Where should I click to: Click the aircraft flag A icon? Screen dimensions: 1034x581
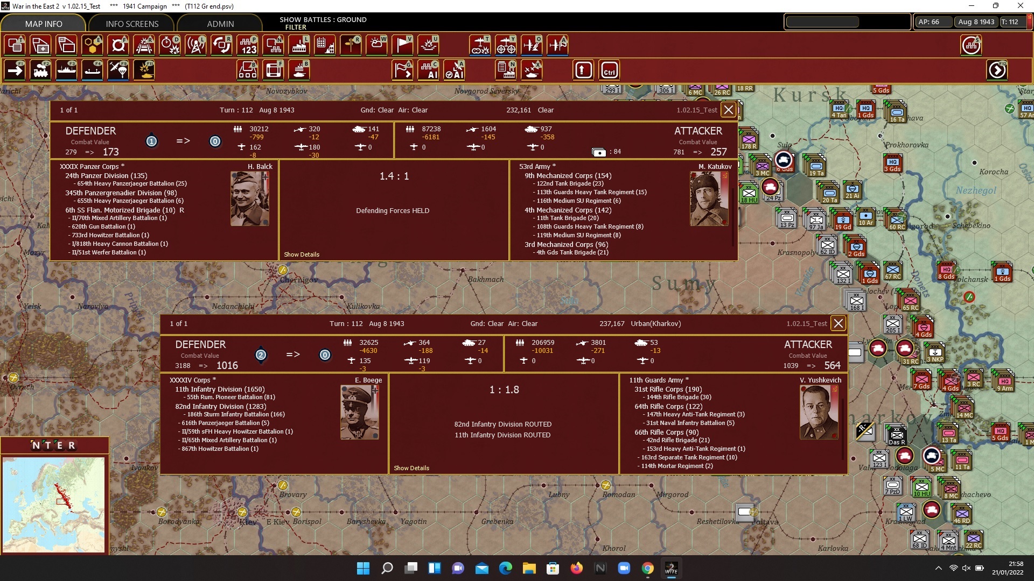coord(557,45)
